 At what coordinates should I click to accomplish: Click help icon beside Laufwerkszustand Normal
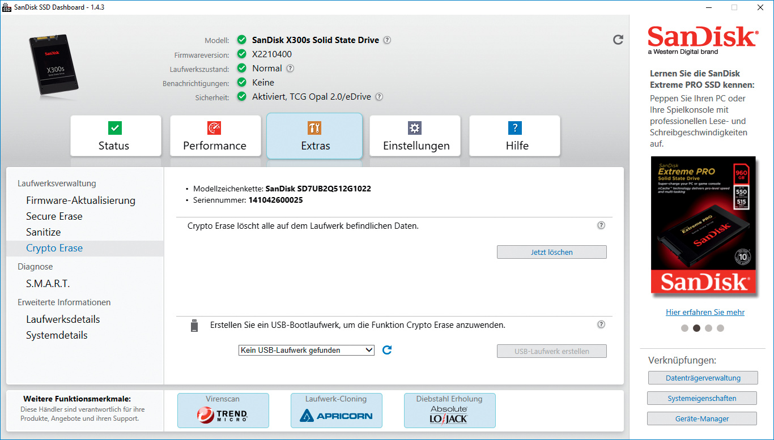290,69
